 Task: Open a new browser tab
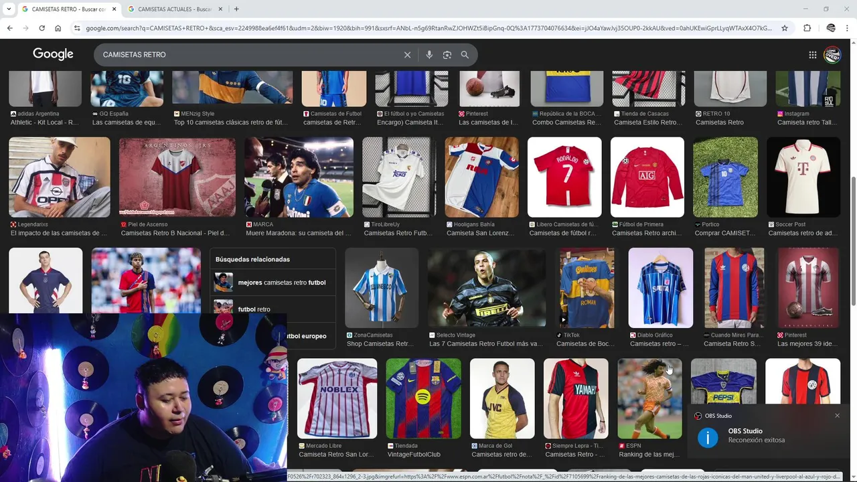(x=236, y=9)
